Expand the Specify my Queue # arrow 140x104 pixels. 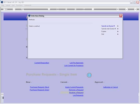(x=118, y=26)
